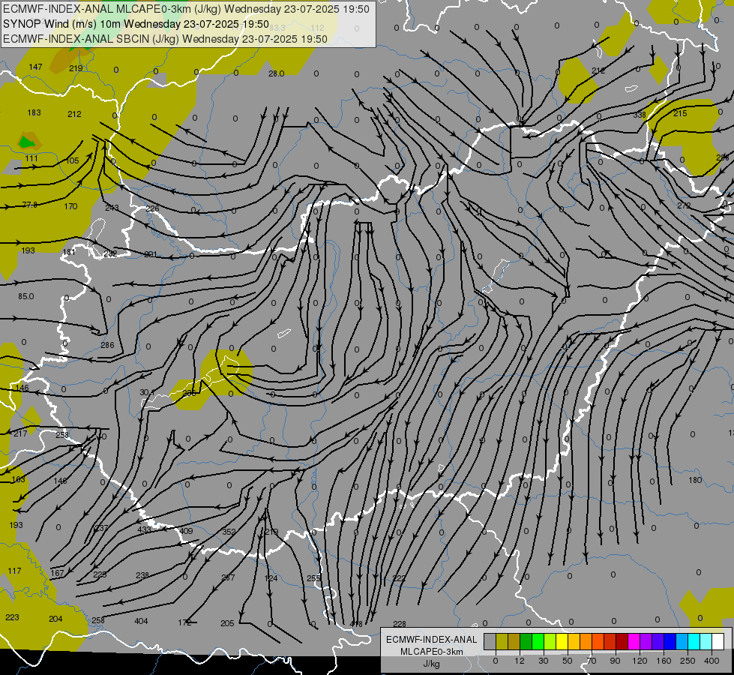
Task: Click the MLCAPE0-3km legend title
Action: pyautogui.click(x=431, y=652)
